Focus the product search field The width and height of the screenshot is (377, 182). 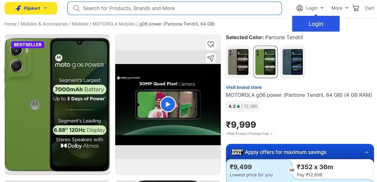(179, 8)
